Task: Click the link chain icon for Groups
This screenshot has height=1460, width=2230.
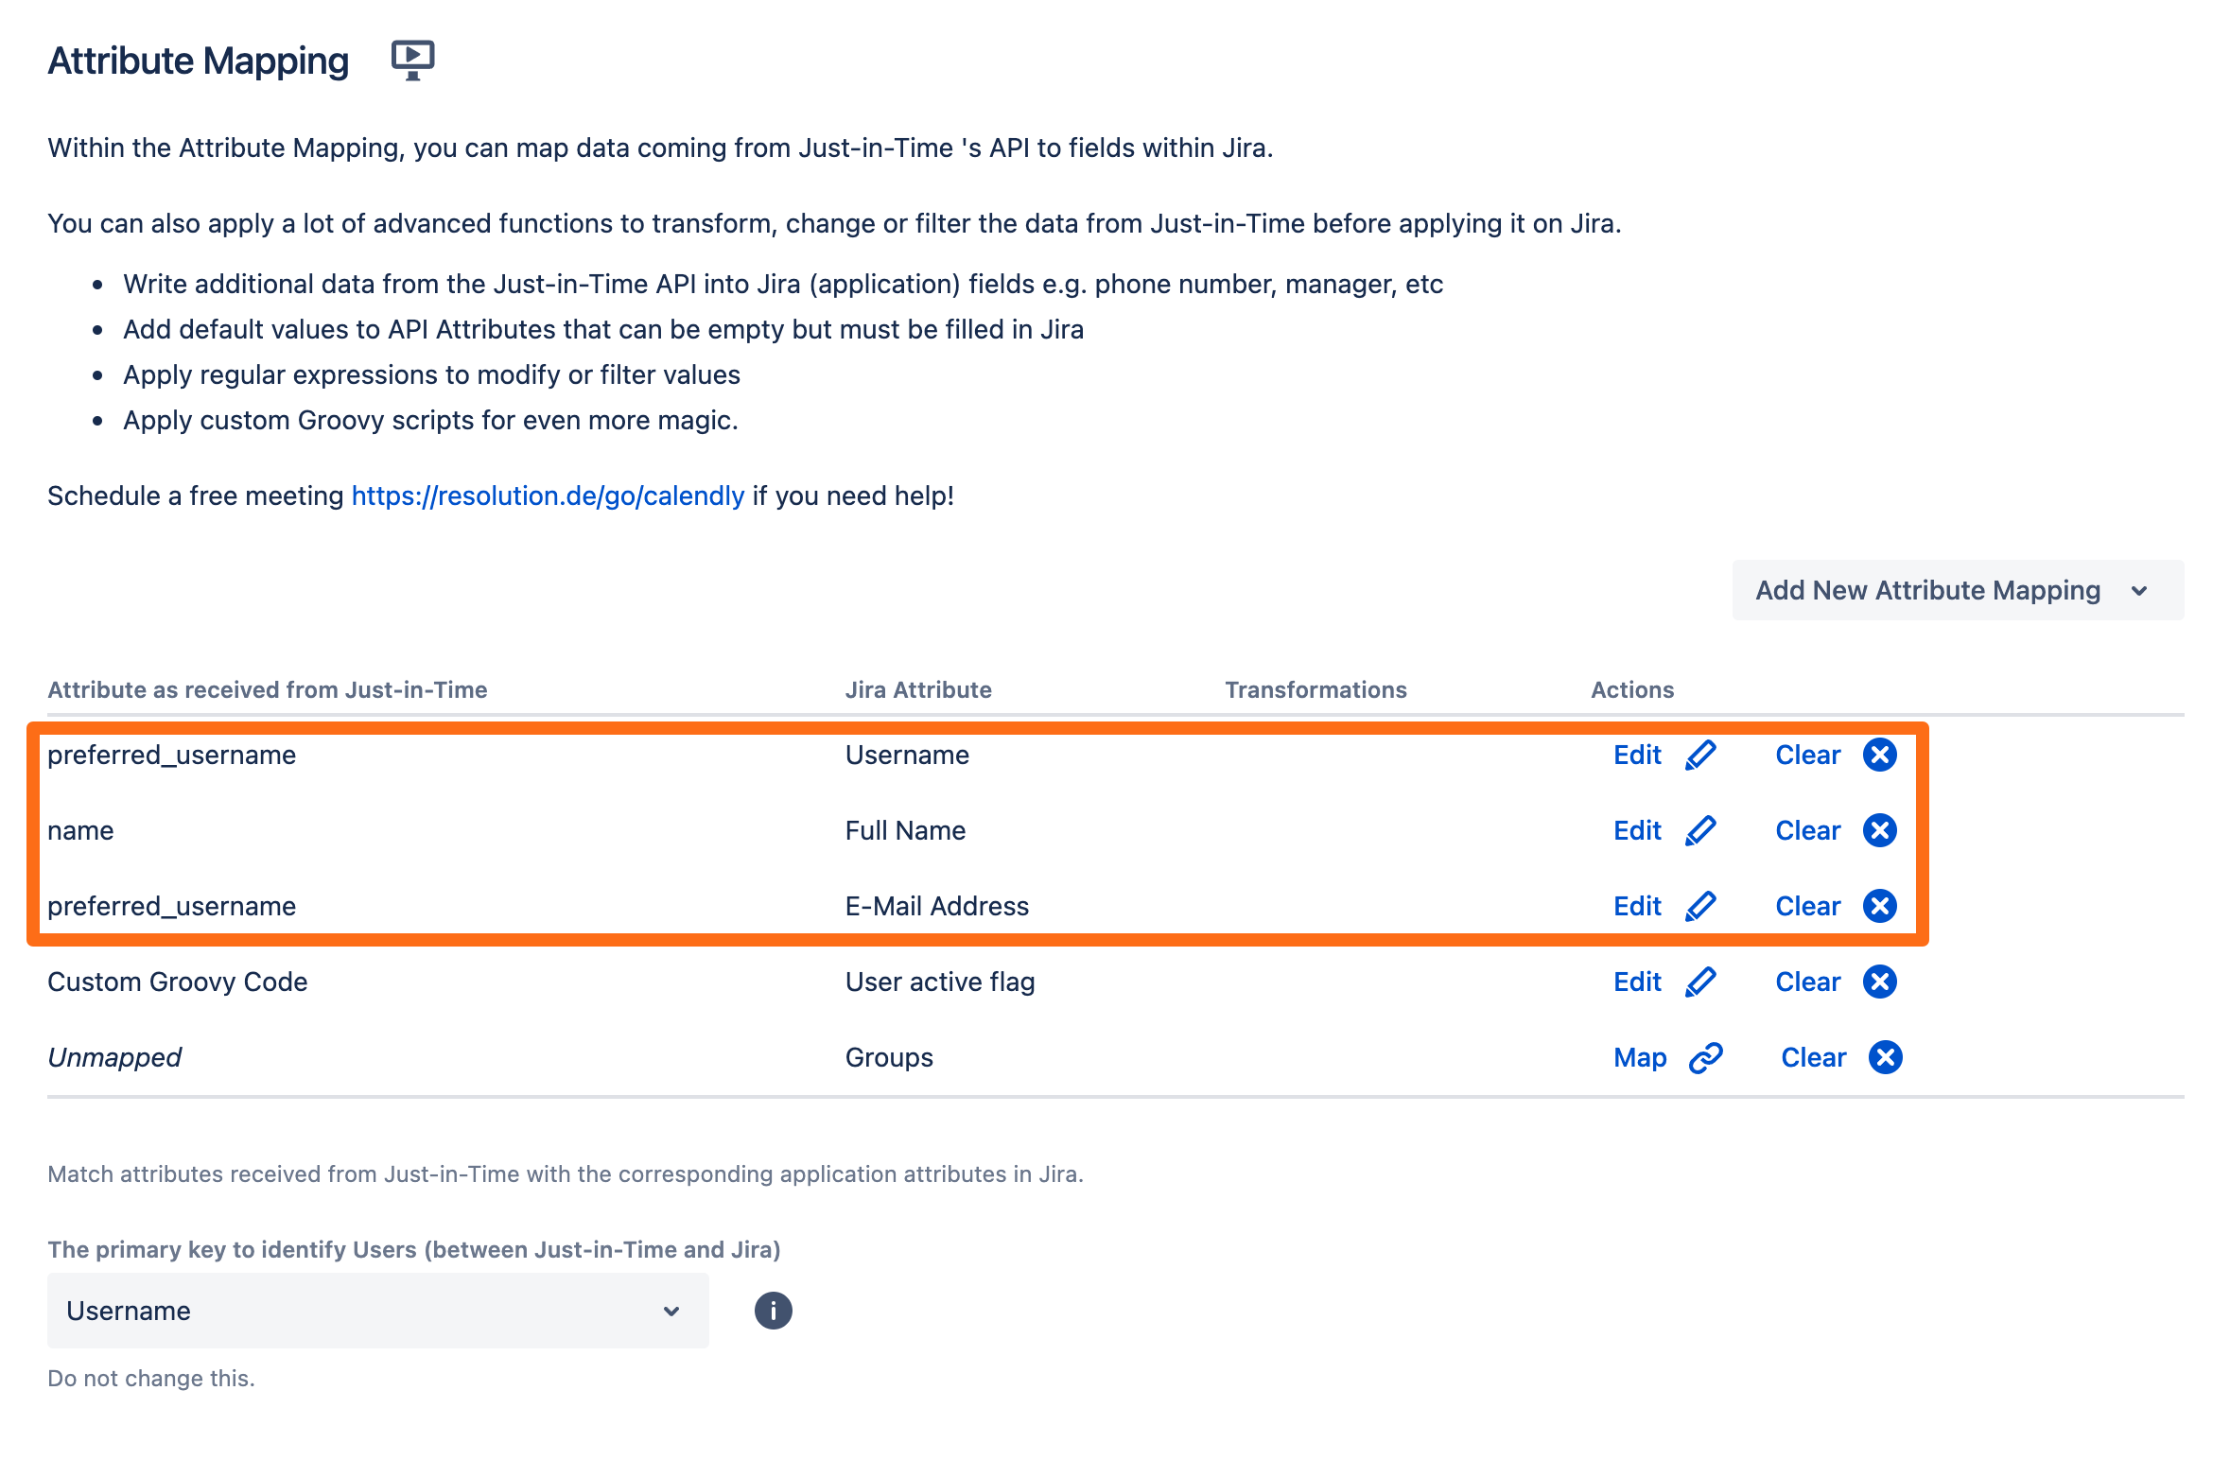Action: click(x=1705, y=1057)
